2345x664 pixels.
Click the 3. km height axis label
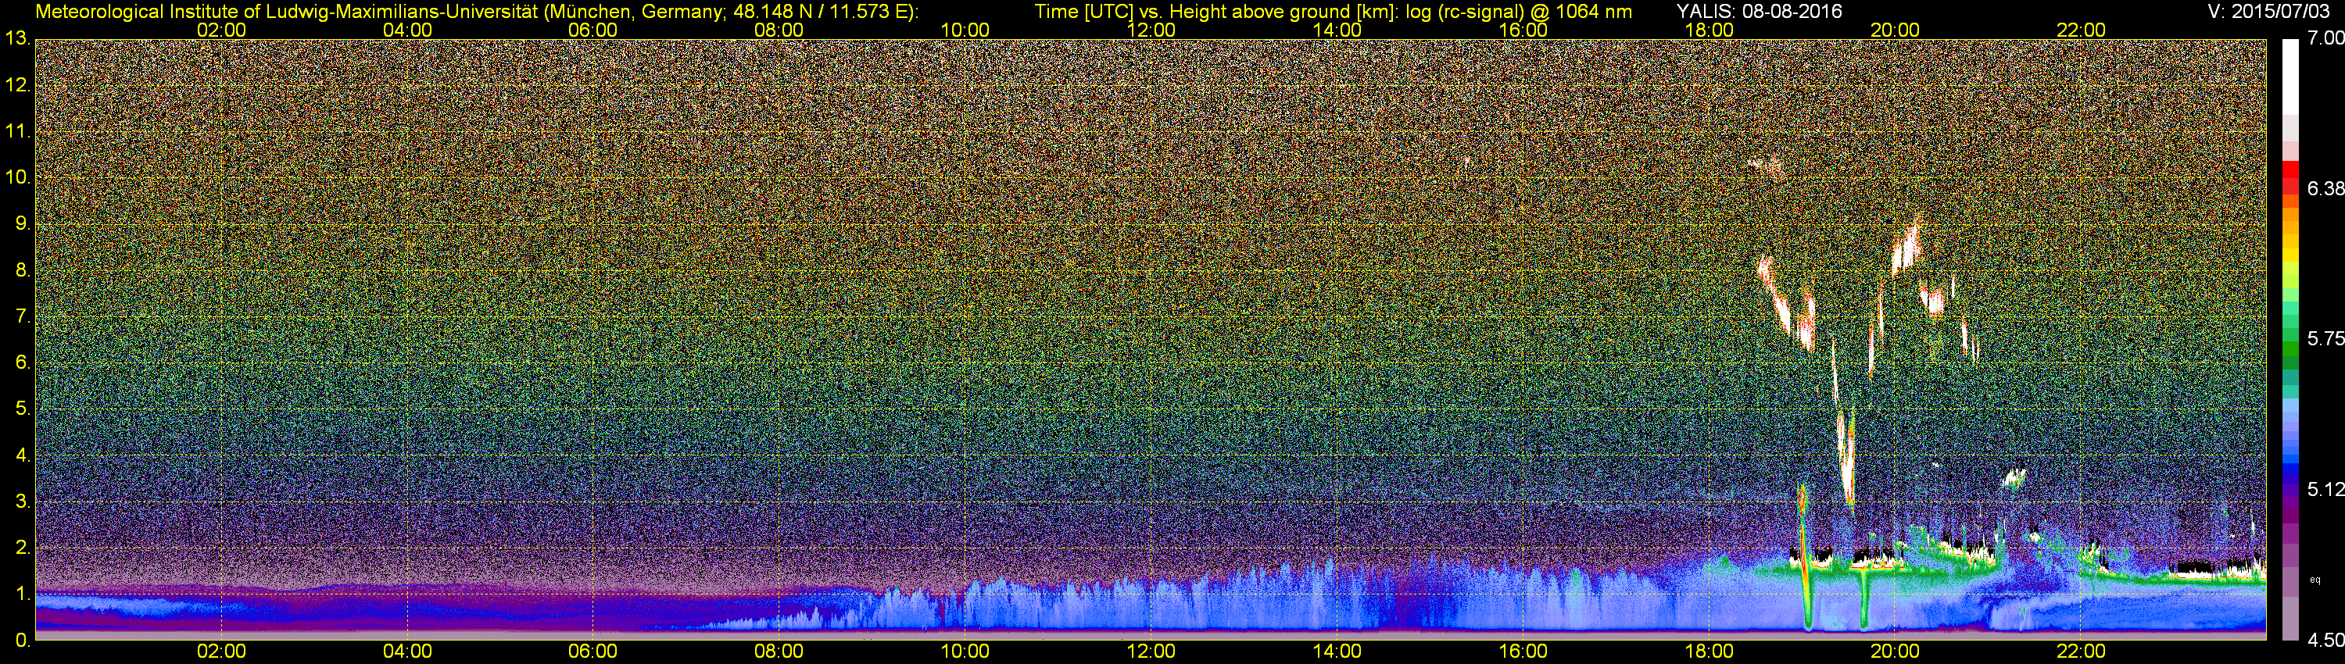pyautogui.click(x=23, y=502)
